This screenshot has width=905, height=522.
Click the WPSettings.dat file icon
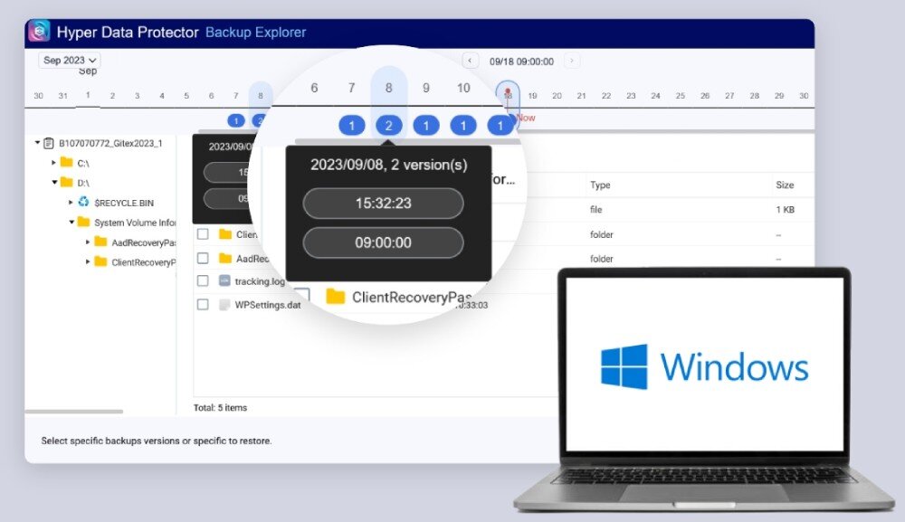(x=224, y=305)
